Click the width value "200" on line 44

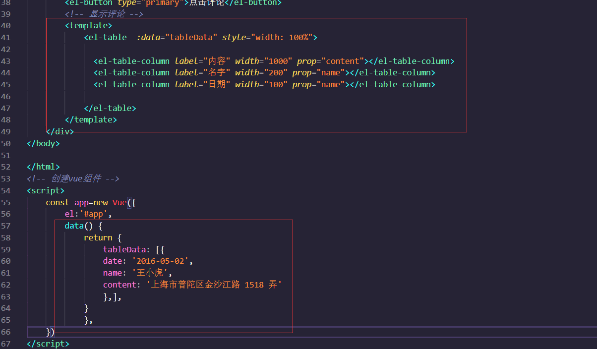pyautogui.click(x=275, y=72)
